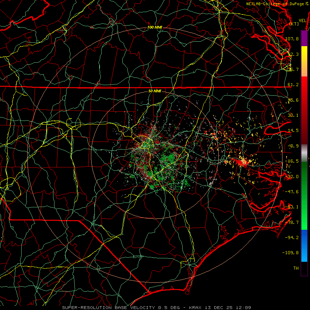This screenshot has width=310, height=310.
Task: Click the 30.1 legend value
Action: coord(293,115)
